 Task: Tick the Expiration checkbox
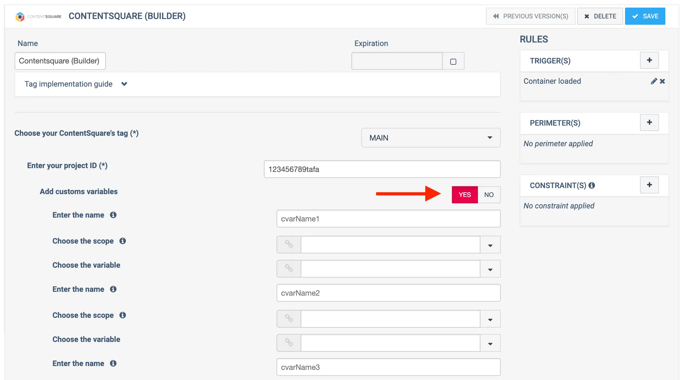pyautogui.click(x=453, y=62)
